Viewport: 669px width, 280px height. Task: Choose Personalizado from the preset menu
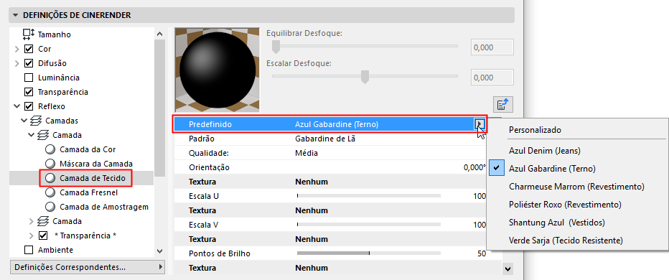click(535, 130)
